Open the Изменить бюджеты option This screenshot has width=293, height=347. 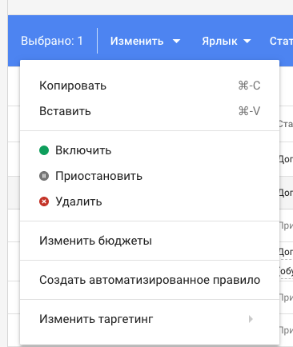pyautogui.click(x=150, y=241)
